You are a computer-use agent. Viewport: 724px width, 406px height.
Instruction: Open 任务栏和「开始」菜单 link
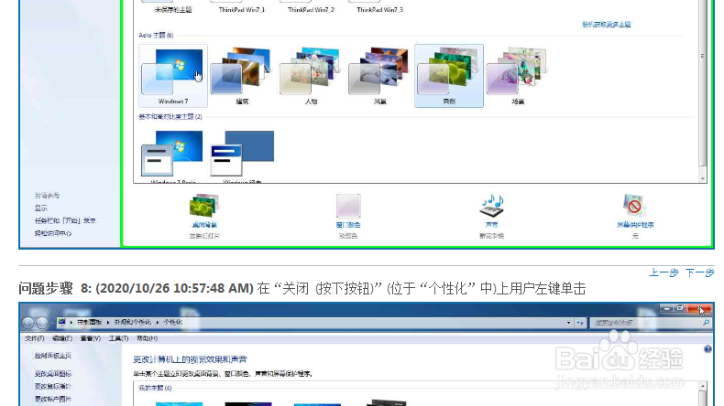tap(65, 220)
